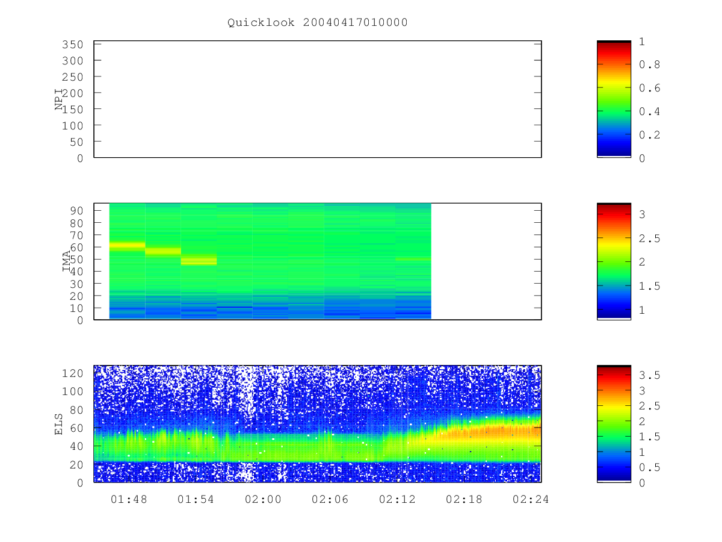Click the ELS panel color bar
Screen dimensions: 722x542
tap(614, 424)
